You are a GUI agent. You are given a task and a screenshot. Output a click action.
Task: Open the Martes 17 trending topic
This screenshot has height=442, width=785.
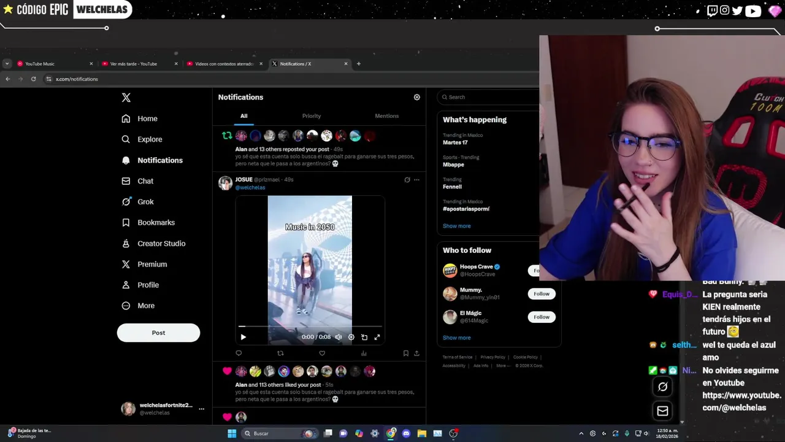[455, 142]
